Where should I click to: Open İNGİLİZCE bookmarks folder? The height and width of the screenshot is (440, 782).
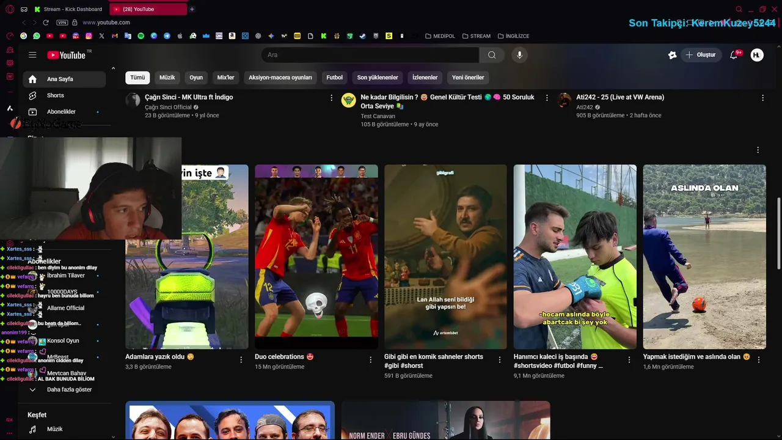(x=513, y=36)
